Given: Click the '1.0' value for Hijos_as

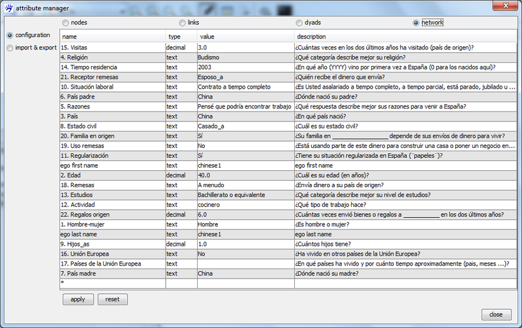Looking at the screenshot, I should [246, 244].
